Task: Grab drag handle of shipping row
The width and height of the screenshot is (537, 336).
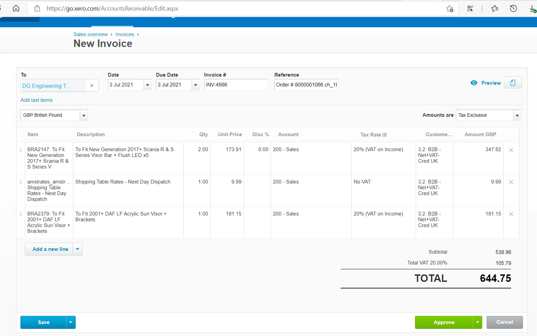Action: 21,182
